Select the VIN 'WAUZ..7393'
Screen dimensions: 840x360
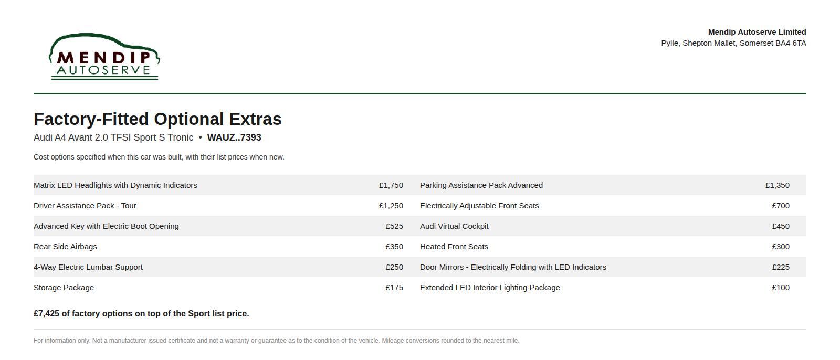pos(234,137)
